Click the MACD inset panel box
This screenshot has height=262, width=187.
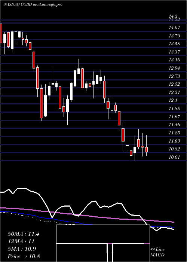point(103,243)
